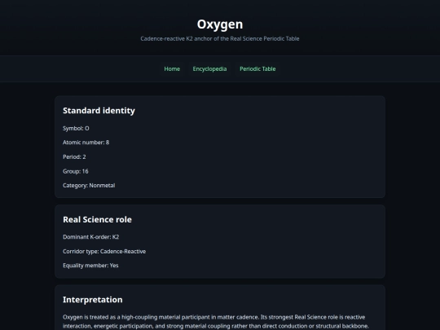This screenshot has width=440, height=330.
Task: Open the Periodic Table link
Action: point(257,68)
